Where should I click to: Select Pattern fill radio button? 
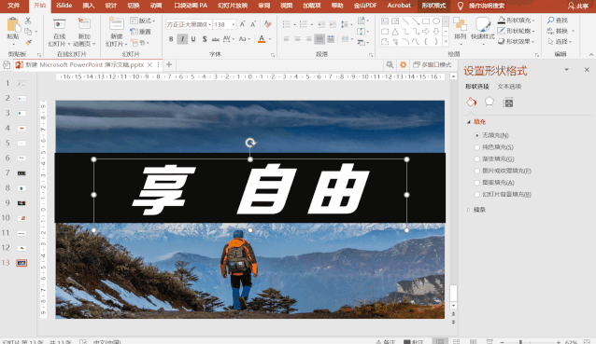click(x=477, y=183)
